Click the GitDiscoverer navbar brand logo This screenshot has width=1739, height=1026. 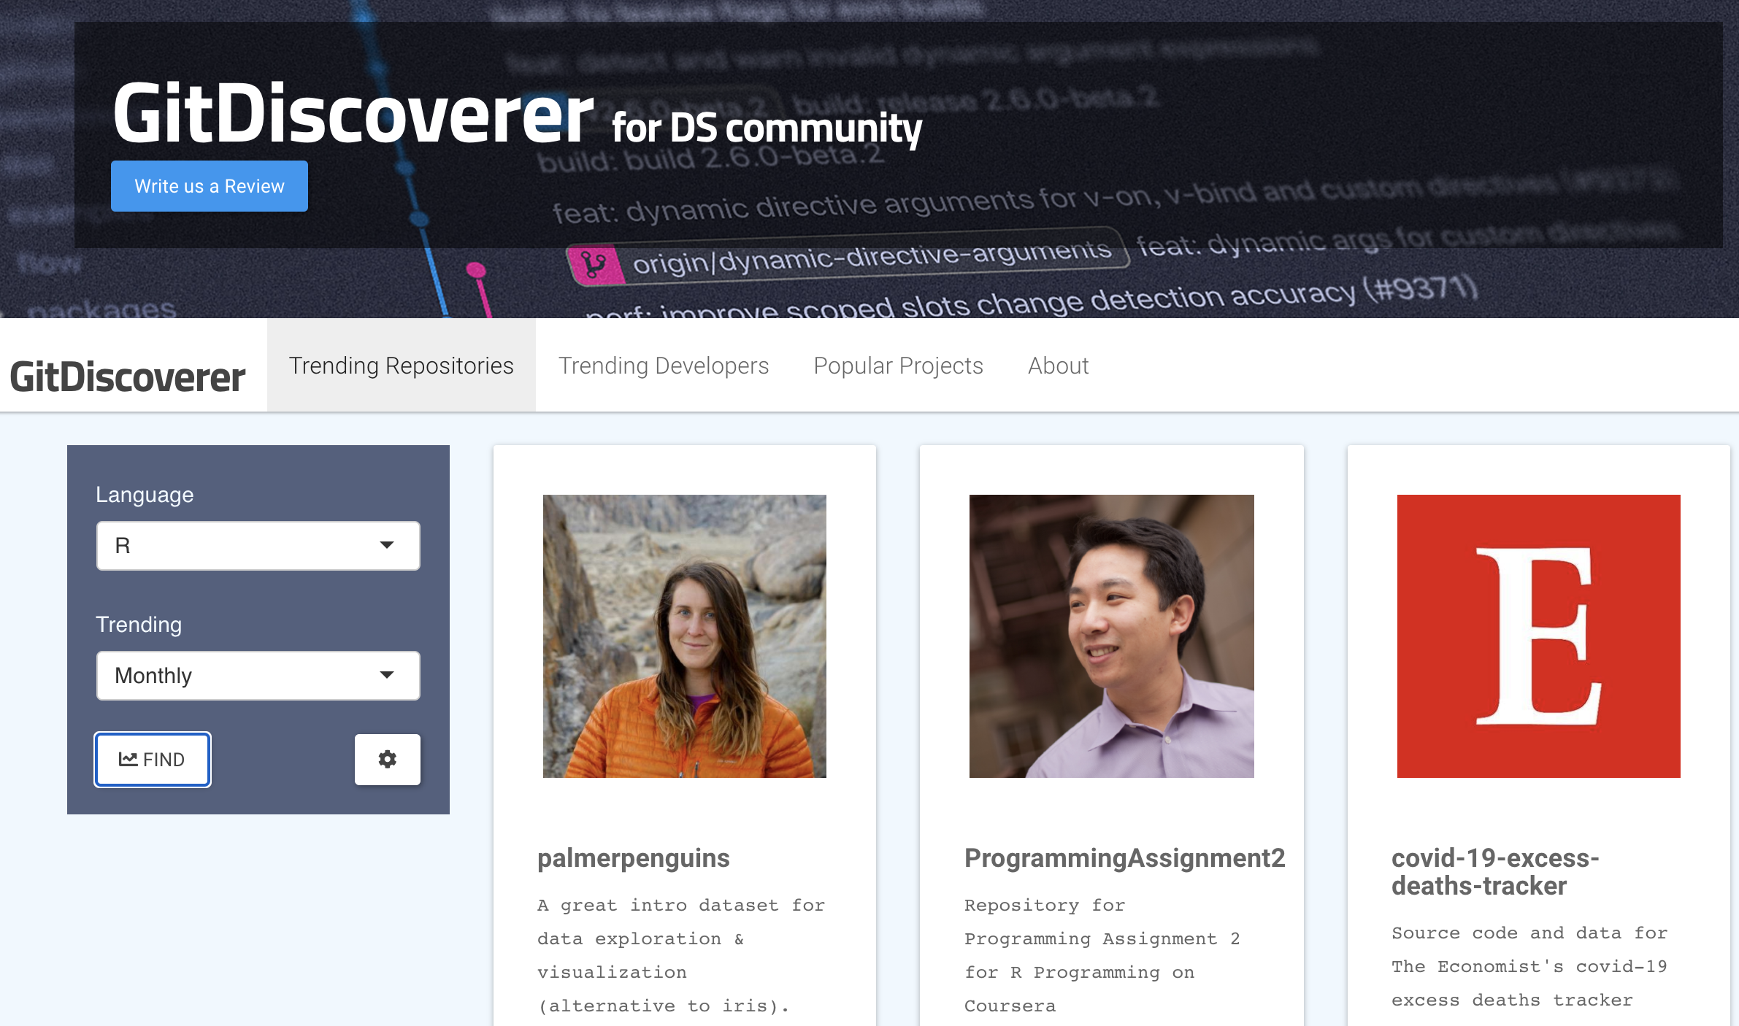(x=128, y=377)
